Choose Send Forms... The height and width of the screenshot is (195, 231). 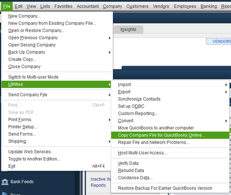coord(57,134)
